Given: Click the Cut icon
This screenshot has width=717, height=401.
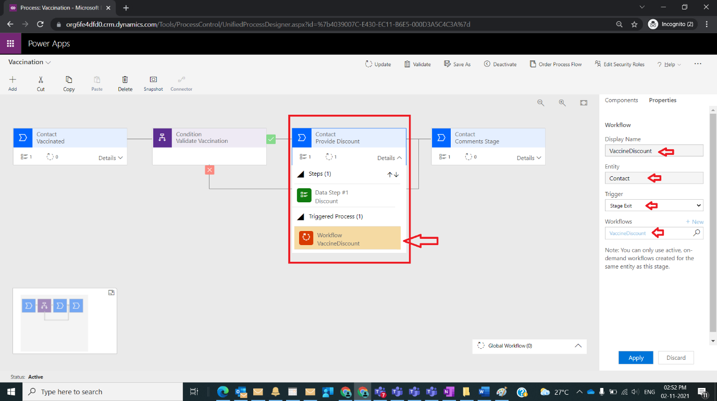Looking at the screenshot, I should click(x=40, y=83).
